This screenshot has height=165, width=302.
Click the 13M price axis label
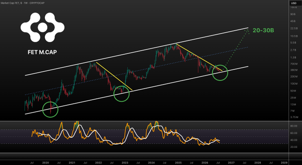tap(293, 105)
